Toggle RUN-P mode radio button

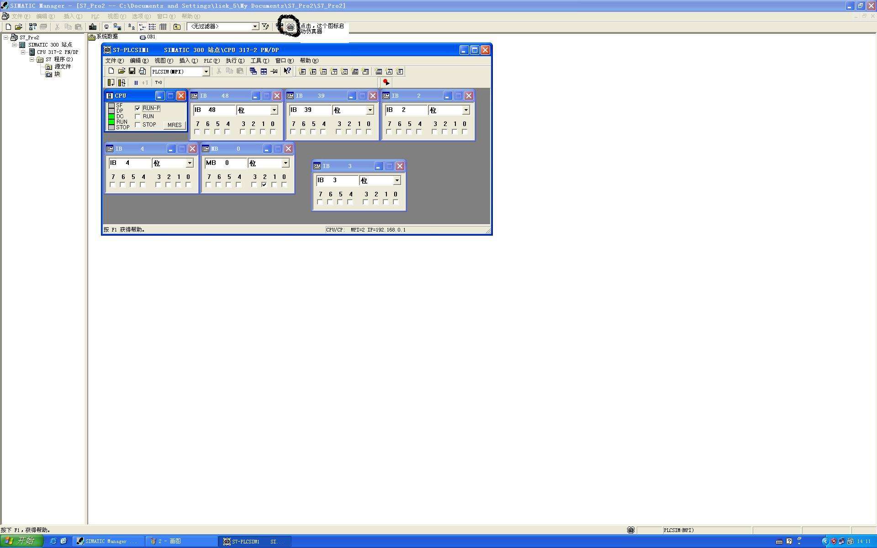tap(138, 107)
